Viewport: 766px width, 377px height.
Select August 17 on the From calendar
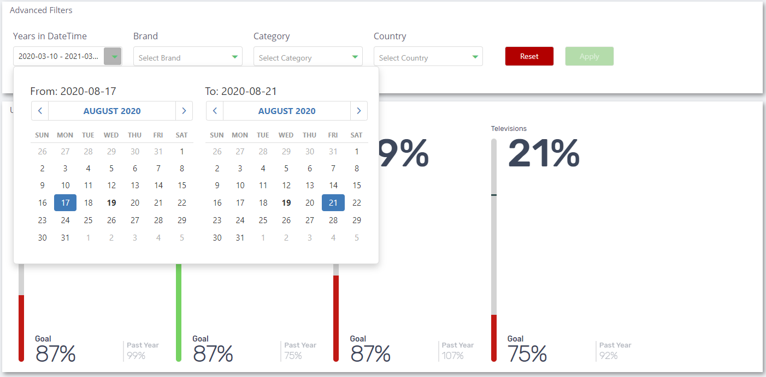[65, 202]
